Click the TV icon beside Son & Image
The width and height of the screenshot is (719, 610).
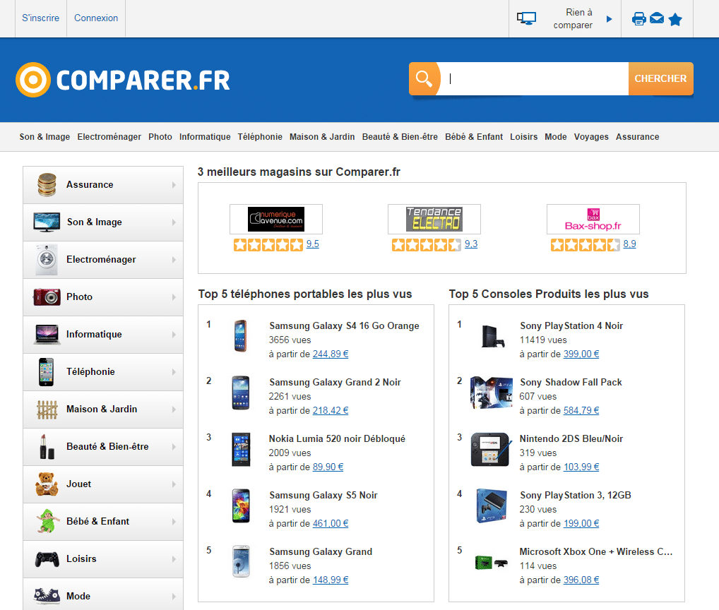pyautogui.click(x=47, y=222)
